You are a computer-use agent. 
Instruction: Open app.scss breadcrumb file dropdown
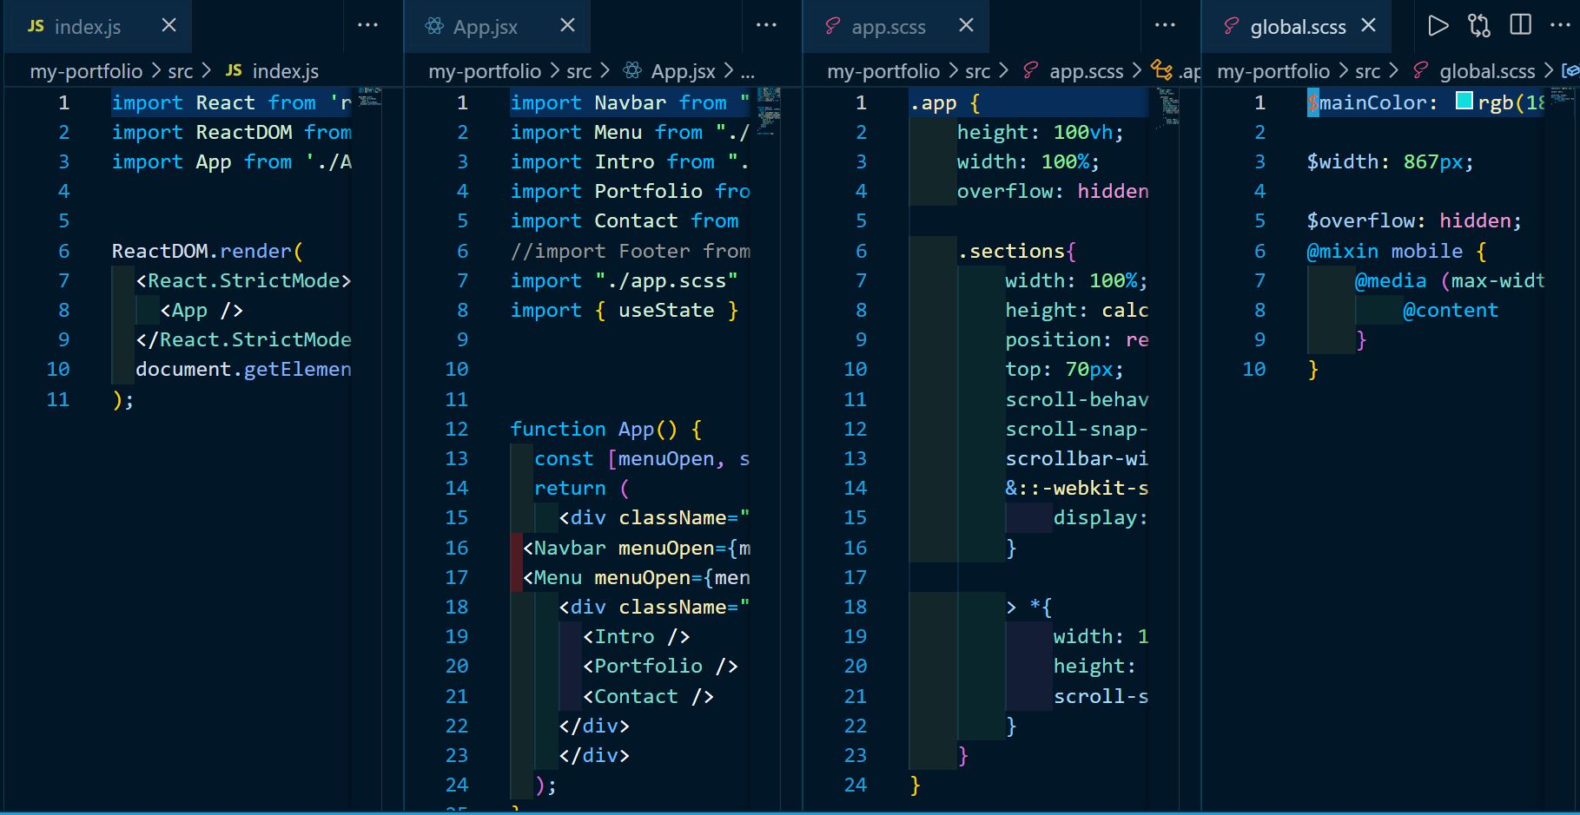(1086, 71)
